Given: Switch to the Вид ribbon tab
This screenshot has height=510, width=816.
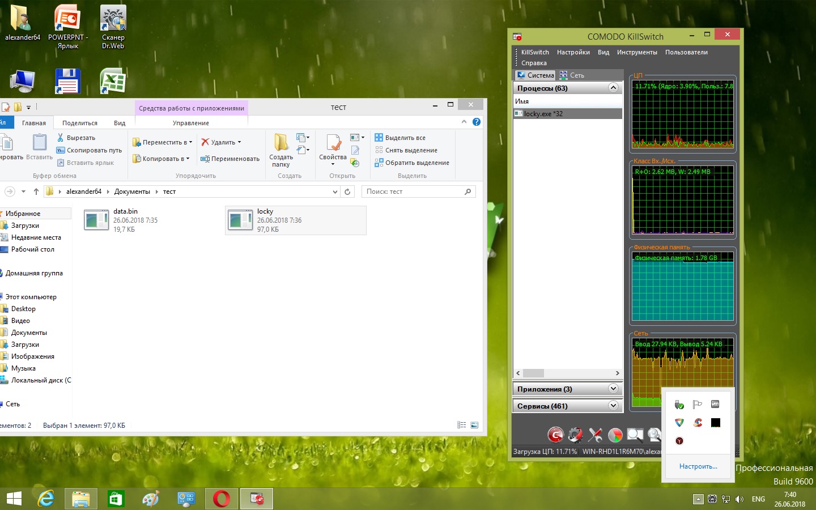Looking at the screenshot, I should click(x=120, y=123).
